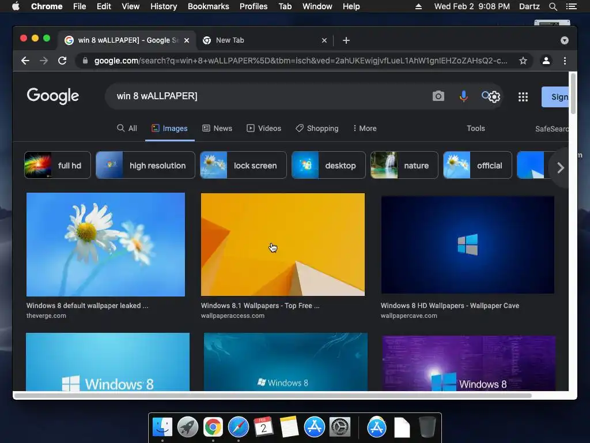Filter images by 'high resolution' chip
This screenshot has height=443, width=590.
(x=145, y=165)
